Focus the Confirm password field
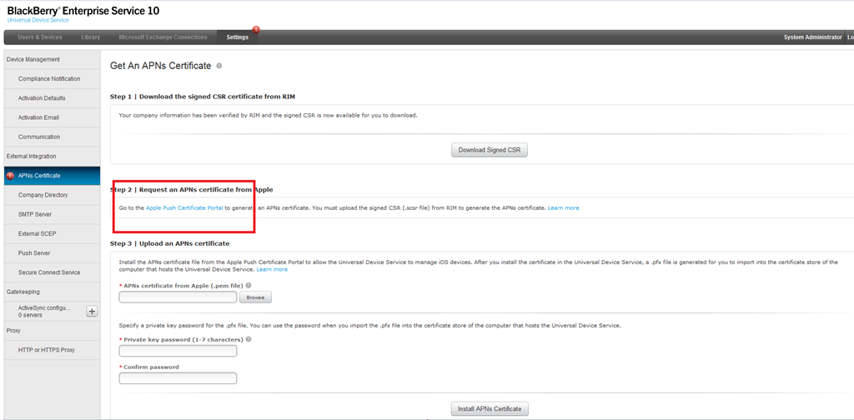Screen dimensions: 854x420 coord(178,378)
